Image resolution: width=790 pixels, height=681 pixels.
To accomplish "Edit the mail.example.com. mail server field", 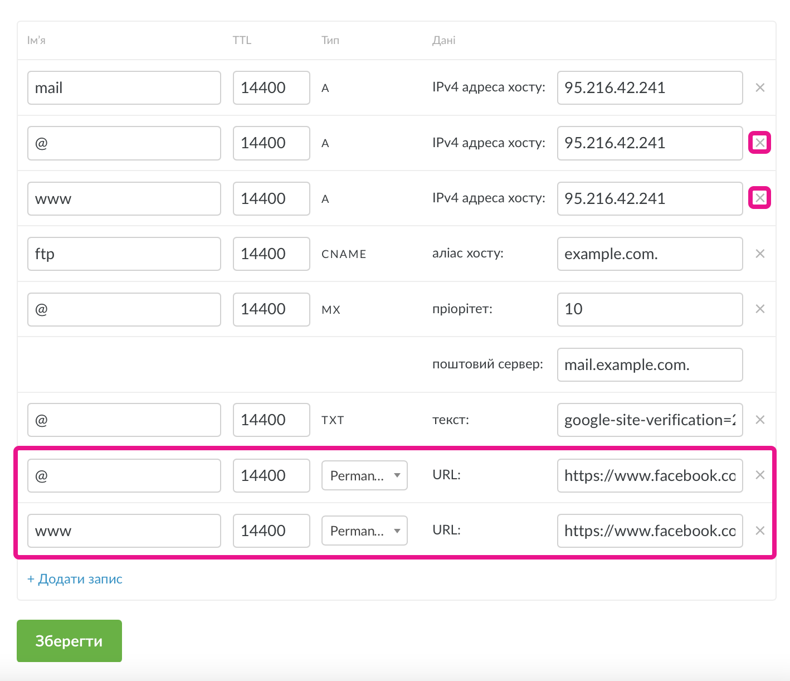I will pyautogui.click(x=650, y=364).
